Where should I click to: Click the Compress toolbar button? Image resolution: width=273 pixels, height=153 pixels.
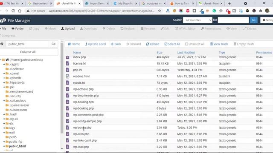[x=8, y=36]
